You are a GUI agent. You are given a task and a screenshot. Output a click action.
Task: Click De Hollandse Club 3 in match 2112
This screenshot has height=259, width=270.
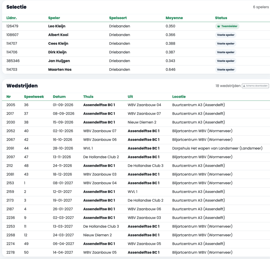pos(146,166)
